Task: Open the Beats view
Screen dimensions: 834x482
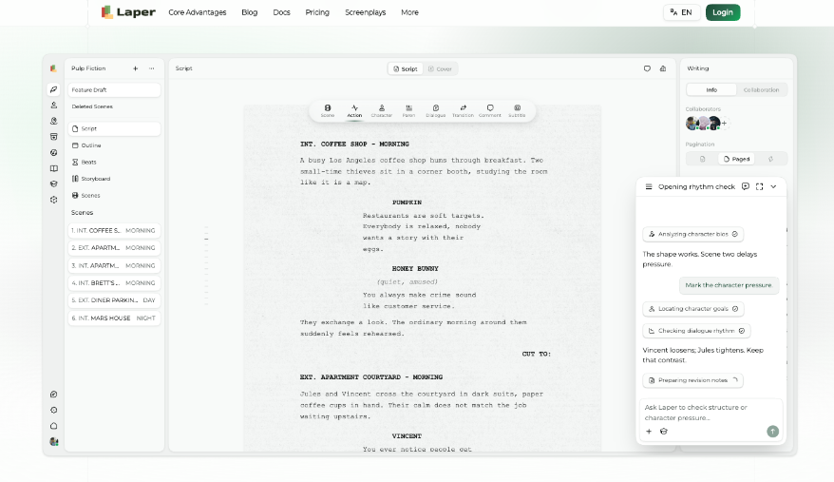Action: click(114, 162)
